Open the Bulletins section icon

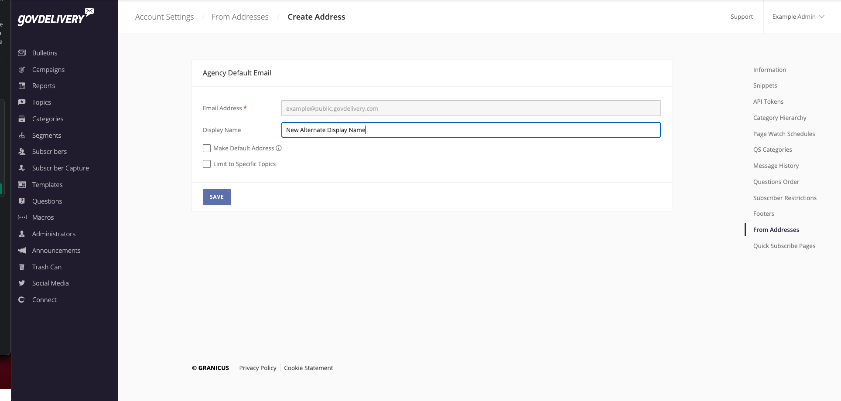(x=22, y=53)
